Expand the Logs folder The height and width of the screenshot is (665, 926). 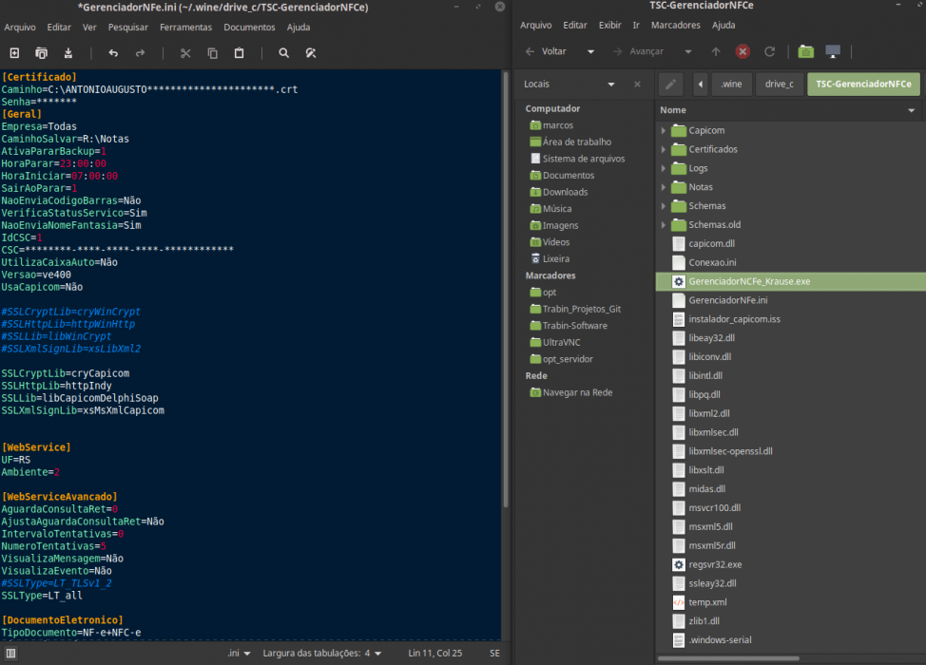664,168
